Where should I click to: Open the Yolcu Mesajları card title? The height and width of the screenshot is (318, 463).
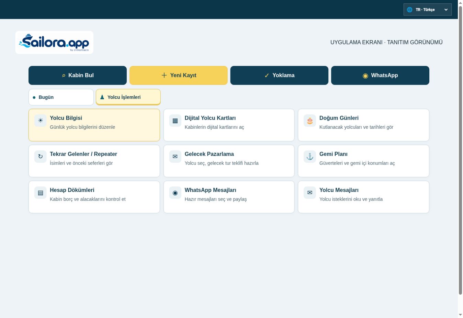point(339,190)
